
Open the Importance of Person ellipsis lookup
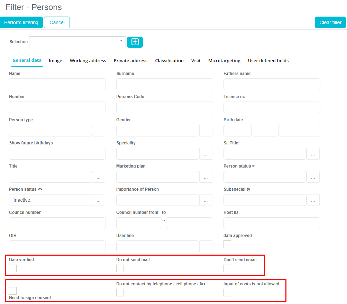[206, 200]
